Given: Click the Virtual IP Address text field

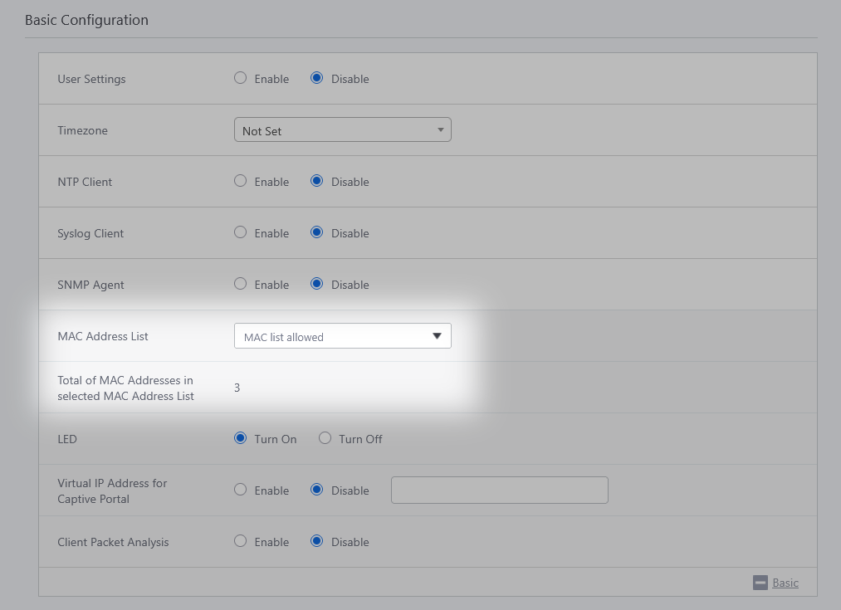Looking at the screenshot, I should (499, 490).
